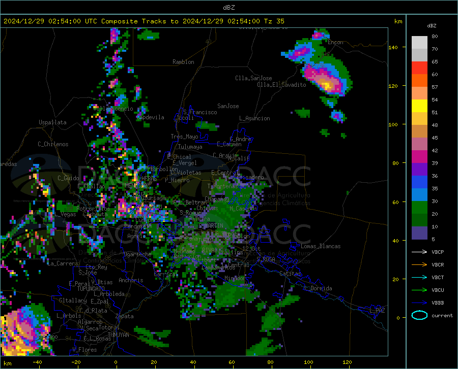The width and height of the screenshot is (458, 369).
Task: Click the Ramblon place label
Action: click(183, 62)
